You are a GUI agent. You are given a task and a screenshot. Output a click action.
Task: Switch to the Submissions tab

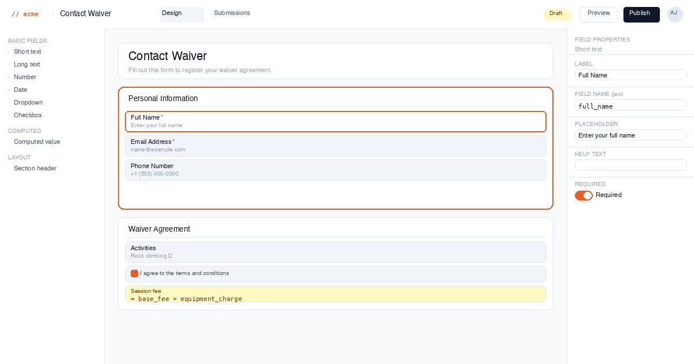click(232, 13)
